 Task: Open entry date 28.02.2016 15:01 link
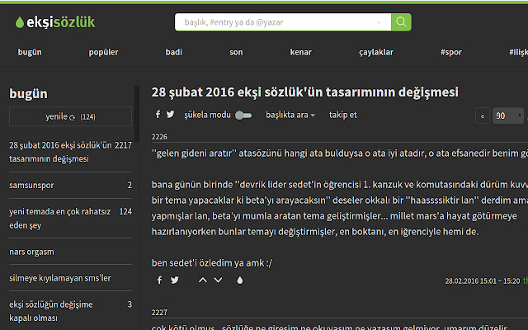[x=483, y=280]
